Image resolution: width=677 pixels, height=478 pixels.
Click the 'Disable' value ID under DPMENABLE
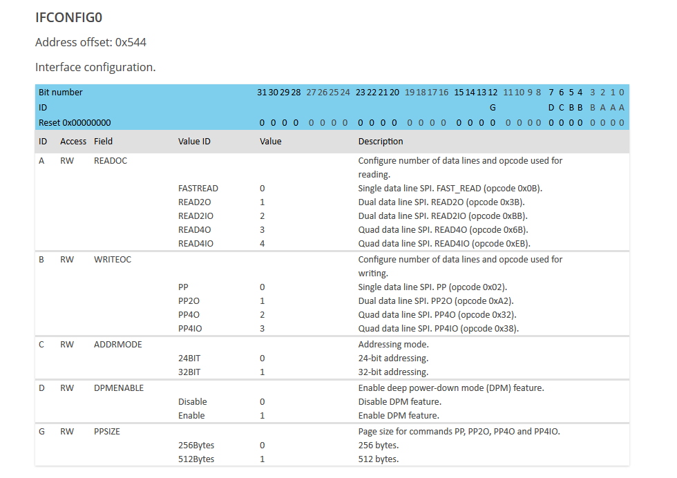193,402
